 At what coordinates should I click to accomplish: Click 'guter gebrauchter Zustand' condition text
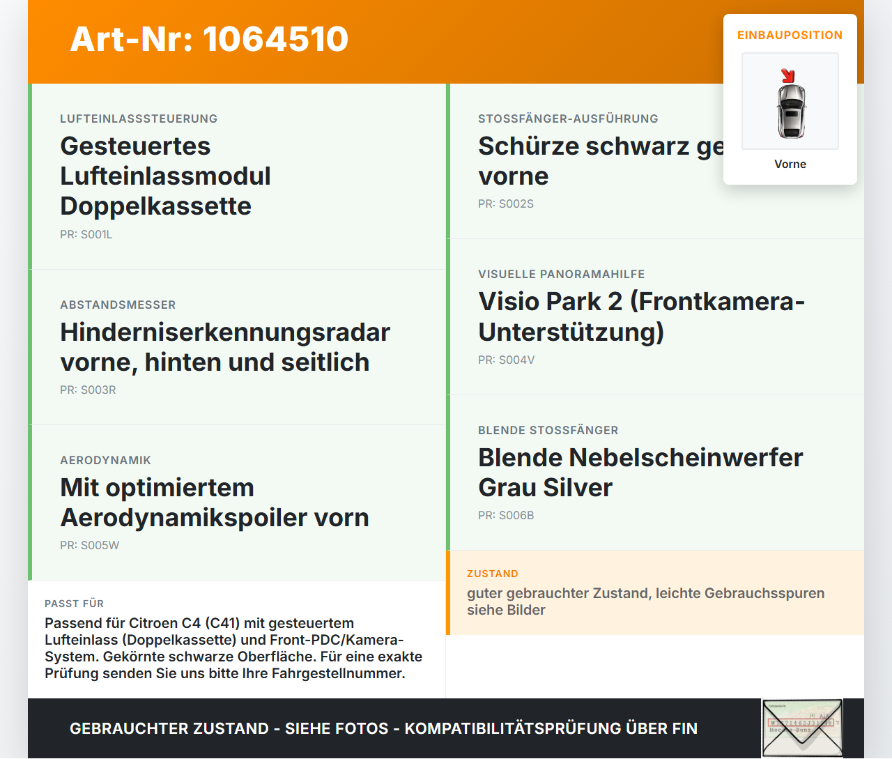point(645,601)
